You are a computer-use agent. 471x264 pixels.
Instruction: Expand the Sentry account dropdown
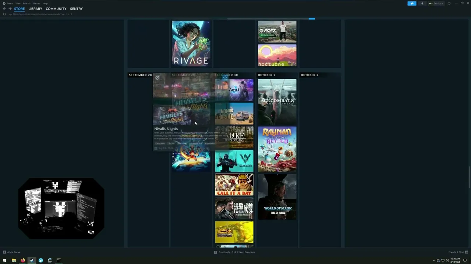point(436,3)
